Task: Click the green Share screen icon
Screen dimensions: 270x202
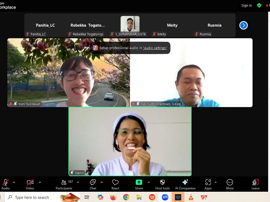Action: pyautogui.click(x=139, y=182)
